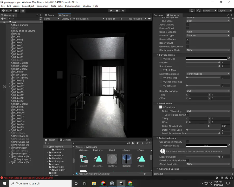The height and width of the screenshot is (187, 234).
Task: Click the Base Map color swatch
Action: 206,58
